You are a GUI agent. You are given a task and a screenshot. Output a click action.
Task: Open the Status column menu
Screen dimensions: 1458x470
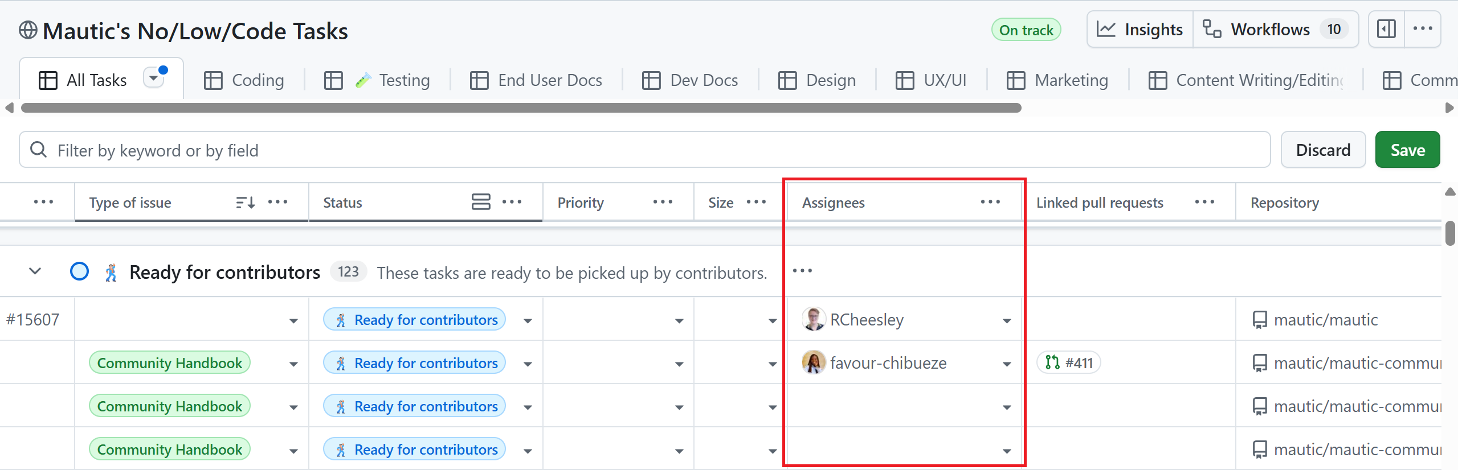tap(512, 202)
